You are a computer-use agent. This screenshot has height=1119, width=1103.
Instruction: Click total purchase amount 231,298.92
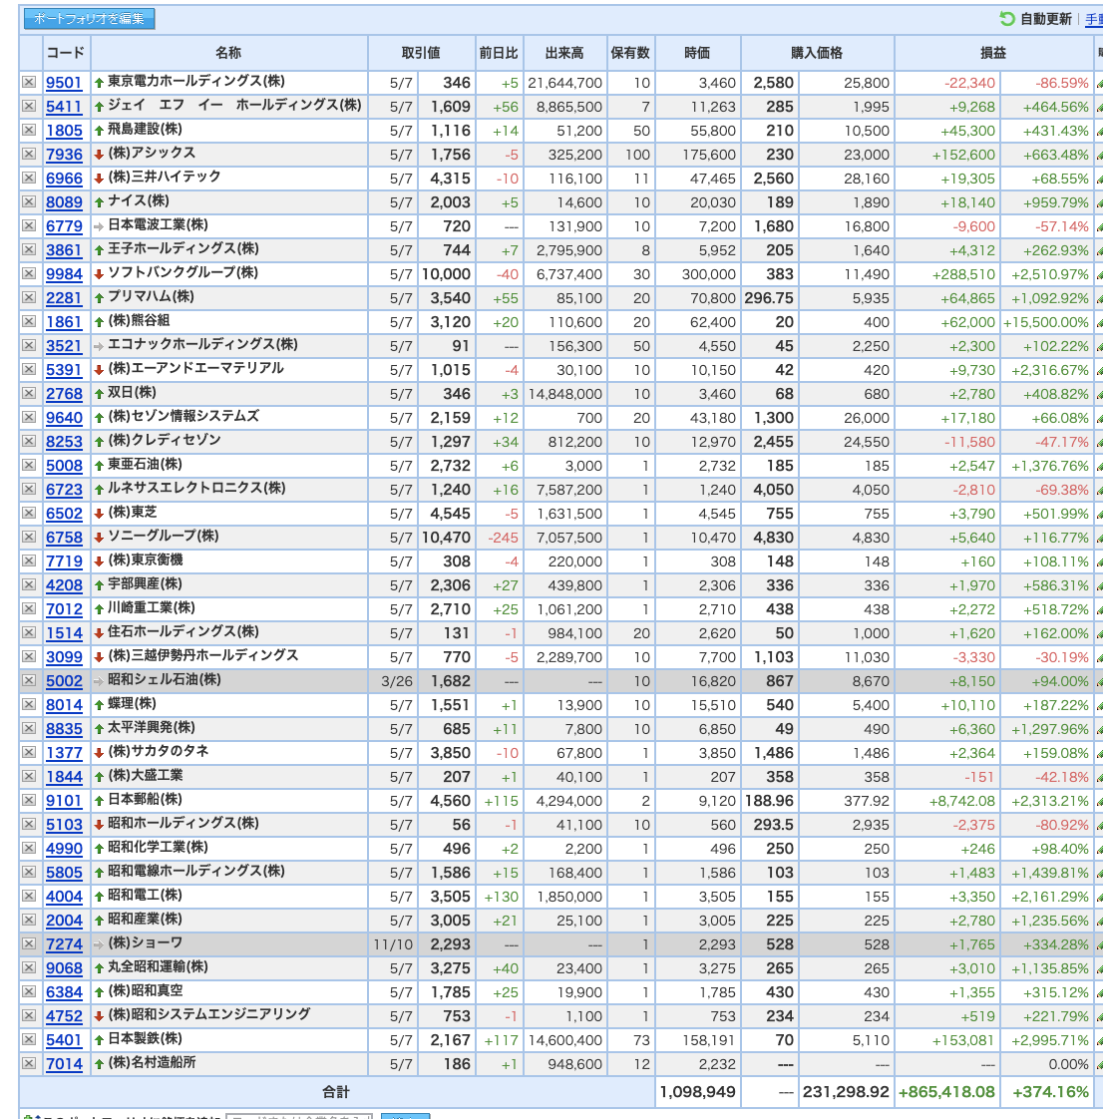[x=846, y=1092]
